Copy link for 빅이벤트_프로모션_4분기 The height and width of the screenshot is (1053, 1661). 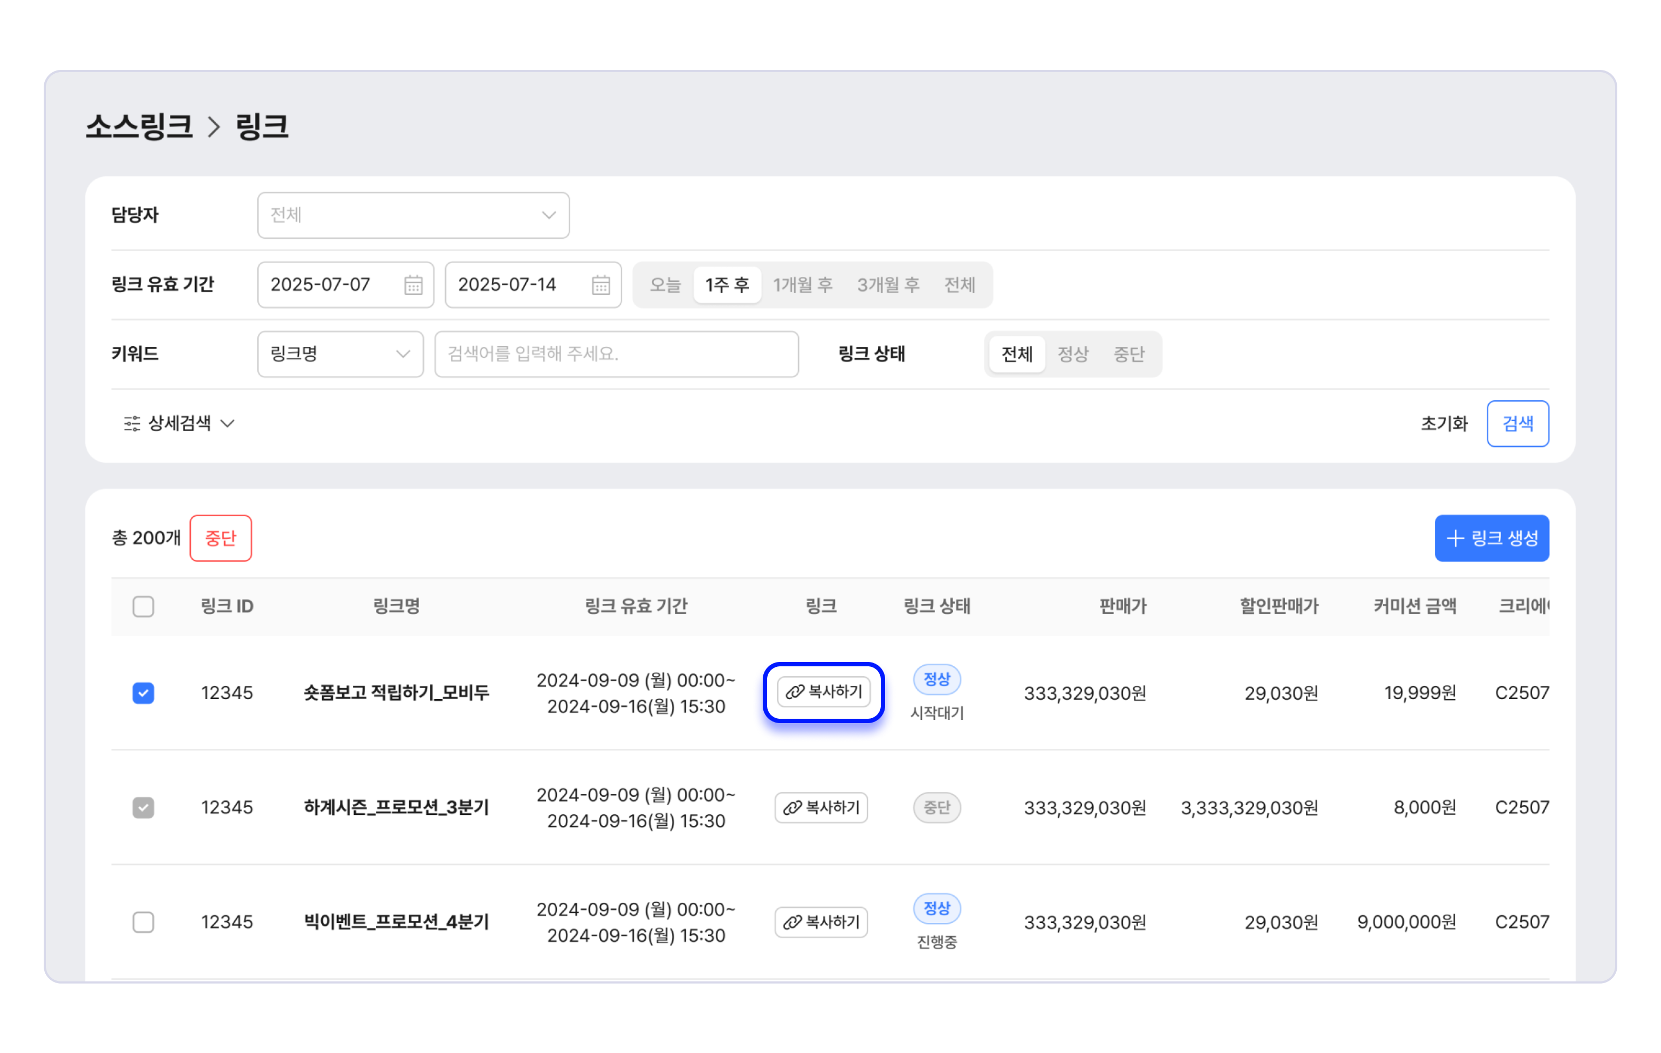tap(821, 922)
